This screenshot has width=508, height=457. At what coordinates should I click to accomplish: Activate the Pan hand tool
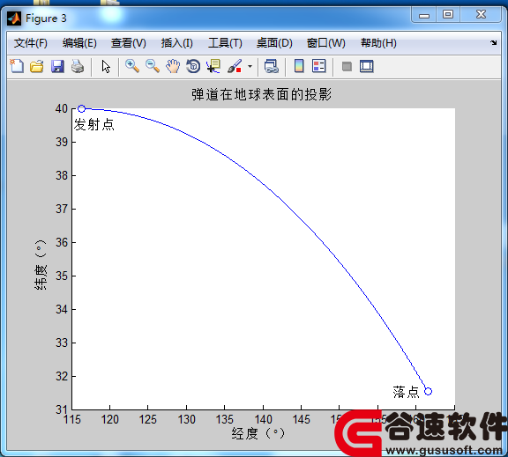[x=173, y=66]
